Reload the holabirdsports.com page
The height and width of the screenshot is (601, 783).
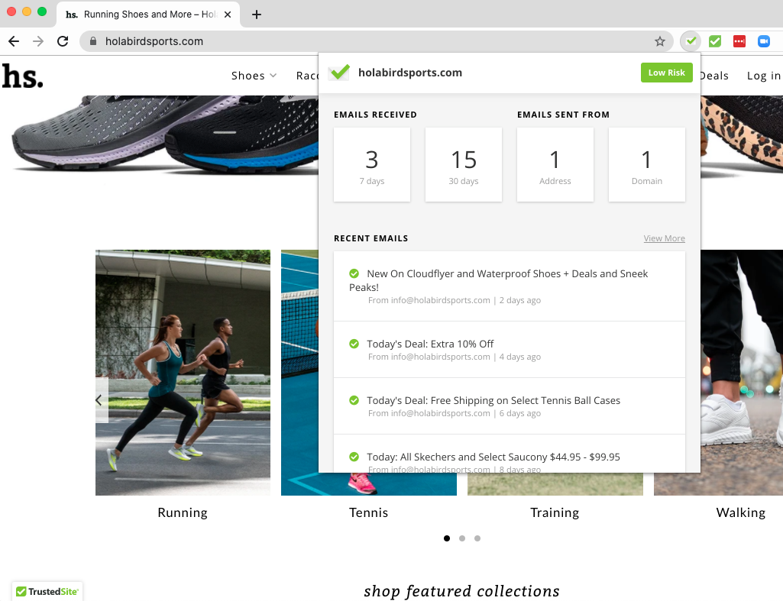63,41
